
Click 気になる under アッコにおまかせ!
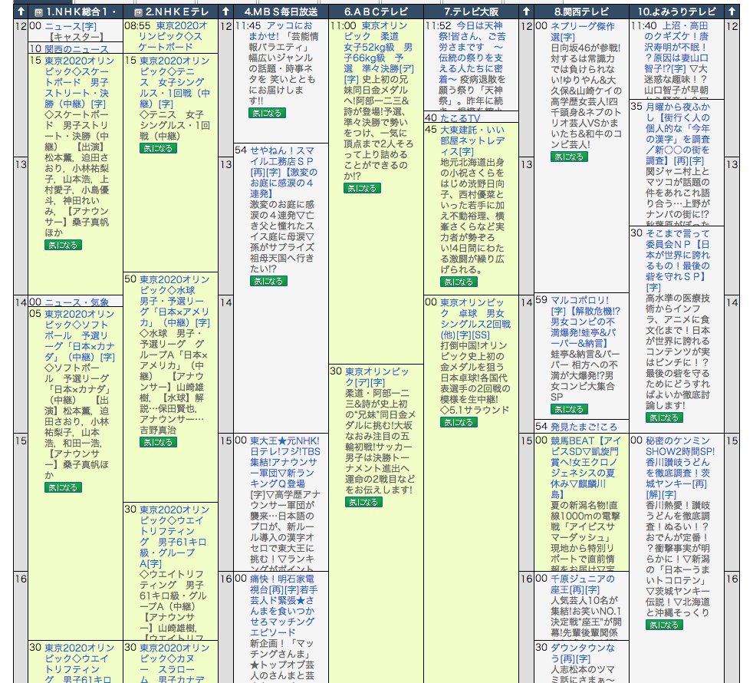(x=267, y=113)
